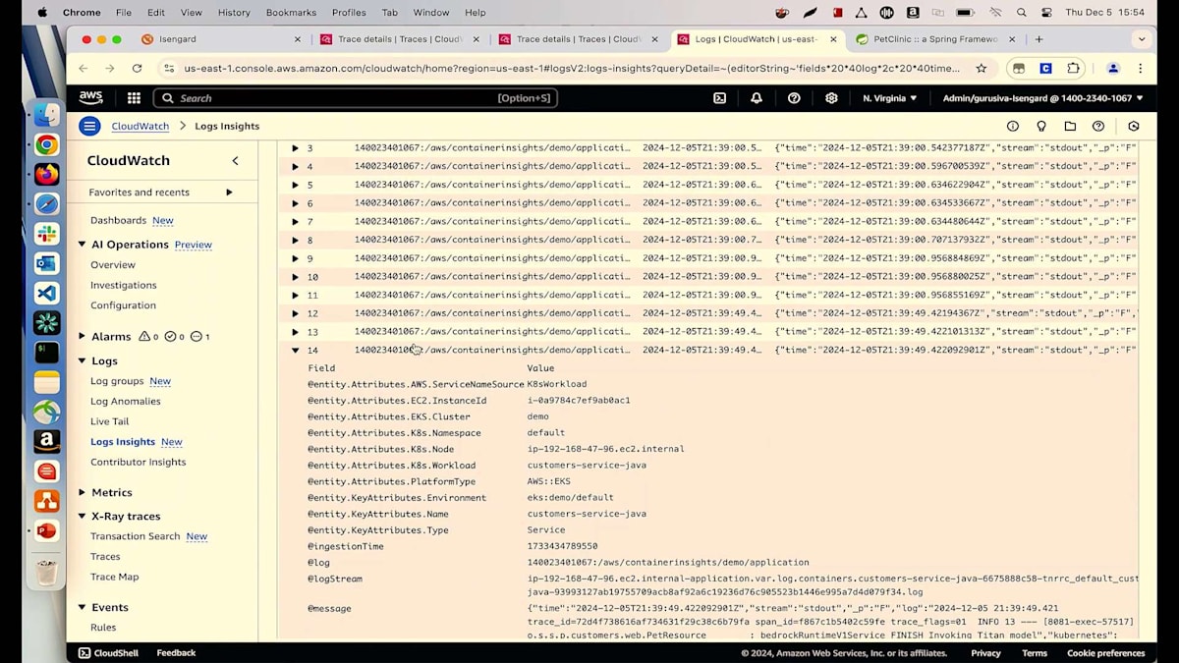Open AI Operations Investigations

point(124,285)
